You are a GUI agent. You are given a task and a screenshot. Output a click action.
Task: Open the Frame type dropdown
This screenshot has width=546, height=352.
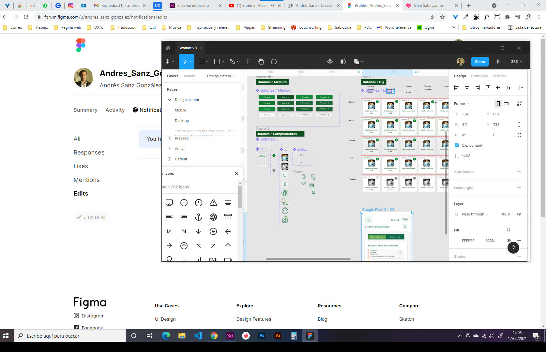pos(462,104)
